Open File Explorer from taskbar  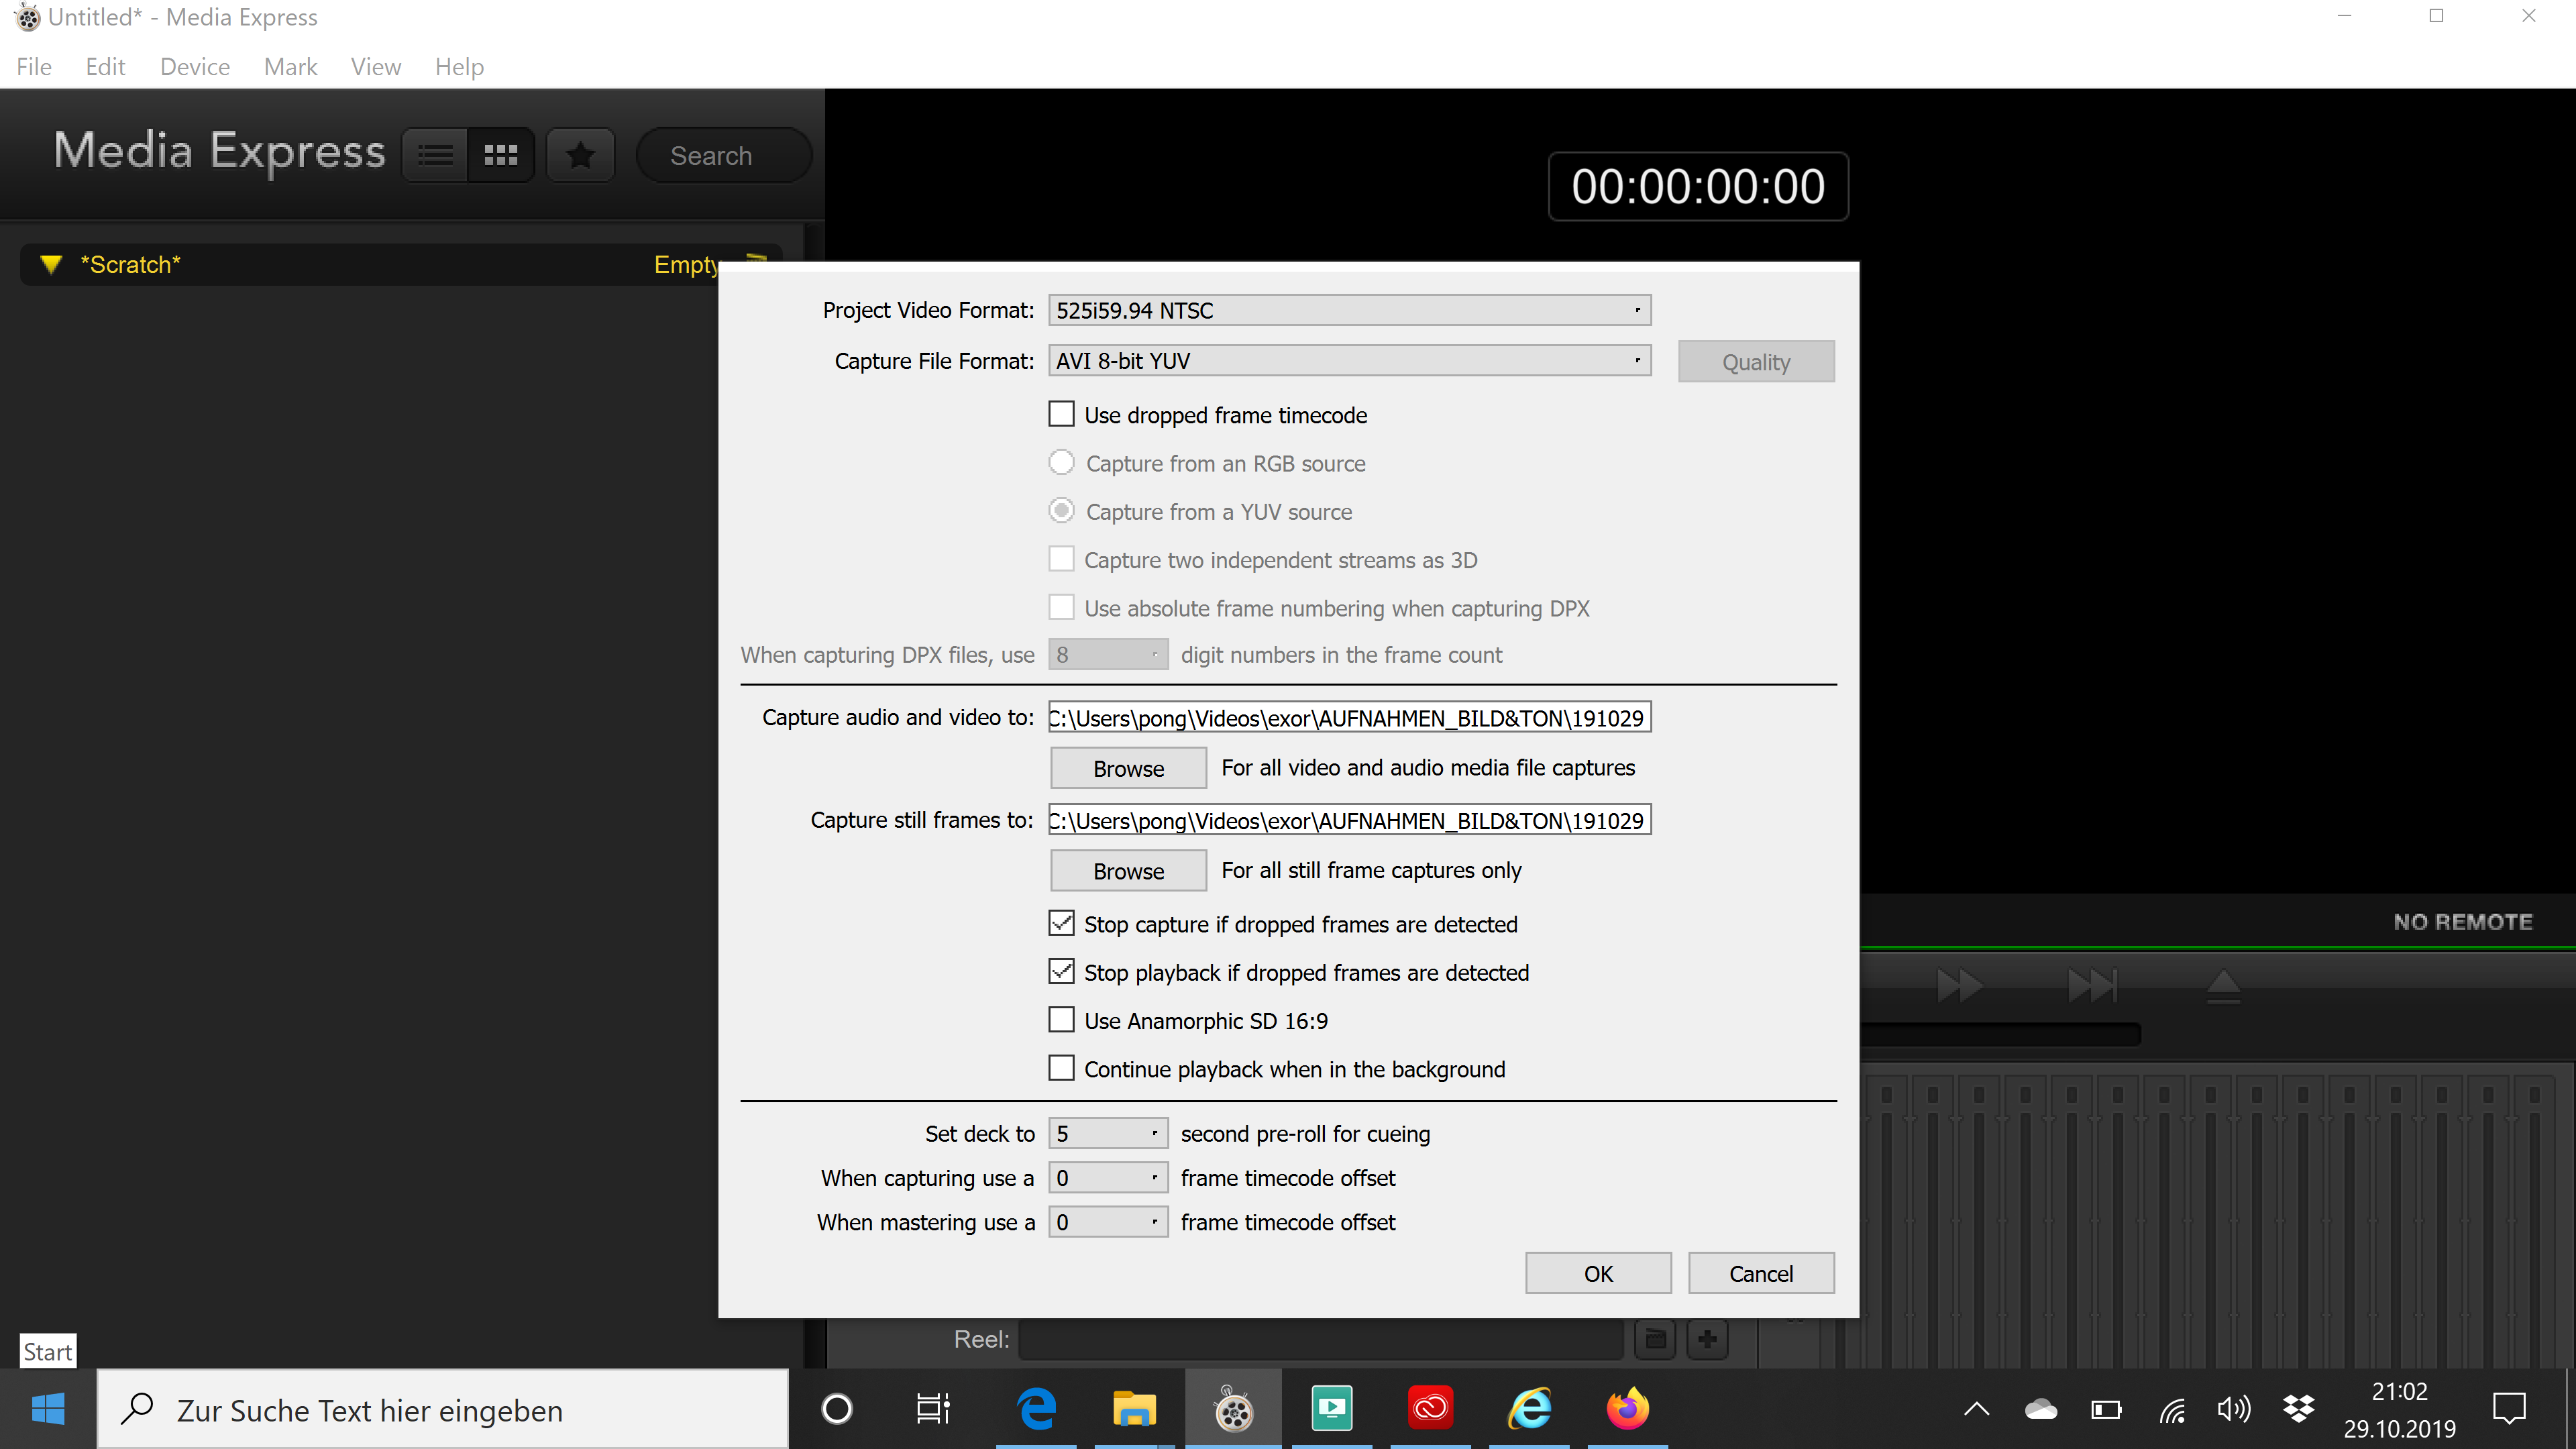pos(1135,1410)
